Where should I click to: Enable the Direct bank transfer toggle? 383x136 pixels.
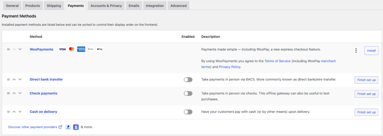188,80
